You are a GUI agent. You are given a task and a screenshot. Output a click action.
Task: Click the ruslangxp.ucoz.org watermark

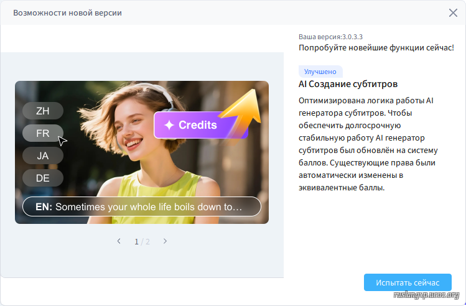tap(427, 295)
